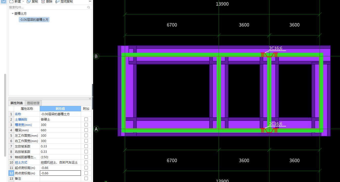Click the 备注 value cell
Screen dimensions: 340x182
(x=60, y=179)
